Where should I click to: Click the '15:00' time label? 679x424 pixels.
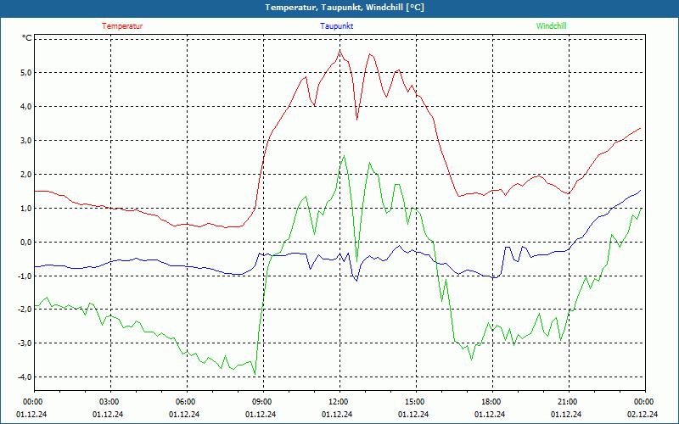416,402
